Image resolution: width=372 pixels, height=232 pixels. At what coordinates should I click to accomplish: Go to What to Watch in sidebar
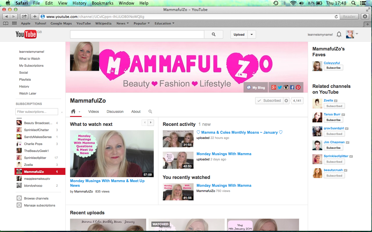pyautogui.click(x=30, y=59)
